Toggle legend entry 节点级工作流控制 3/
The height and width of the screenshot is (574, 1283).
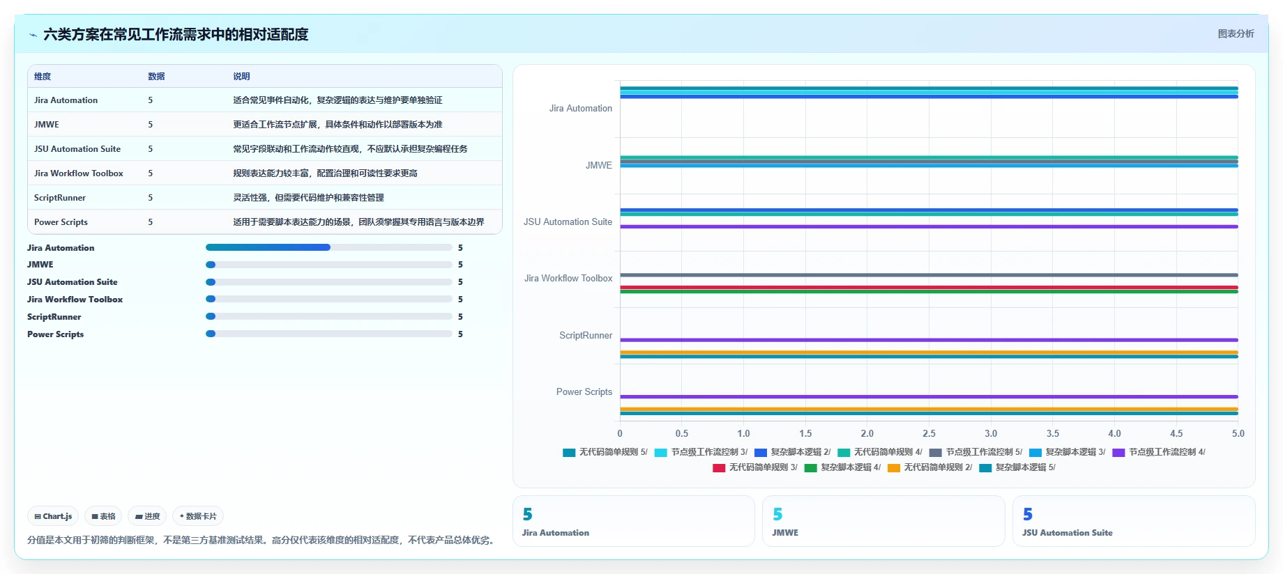701,452
